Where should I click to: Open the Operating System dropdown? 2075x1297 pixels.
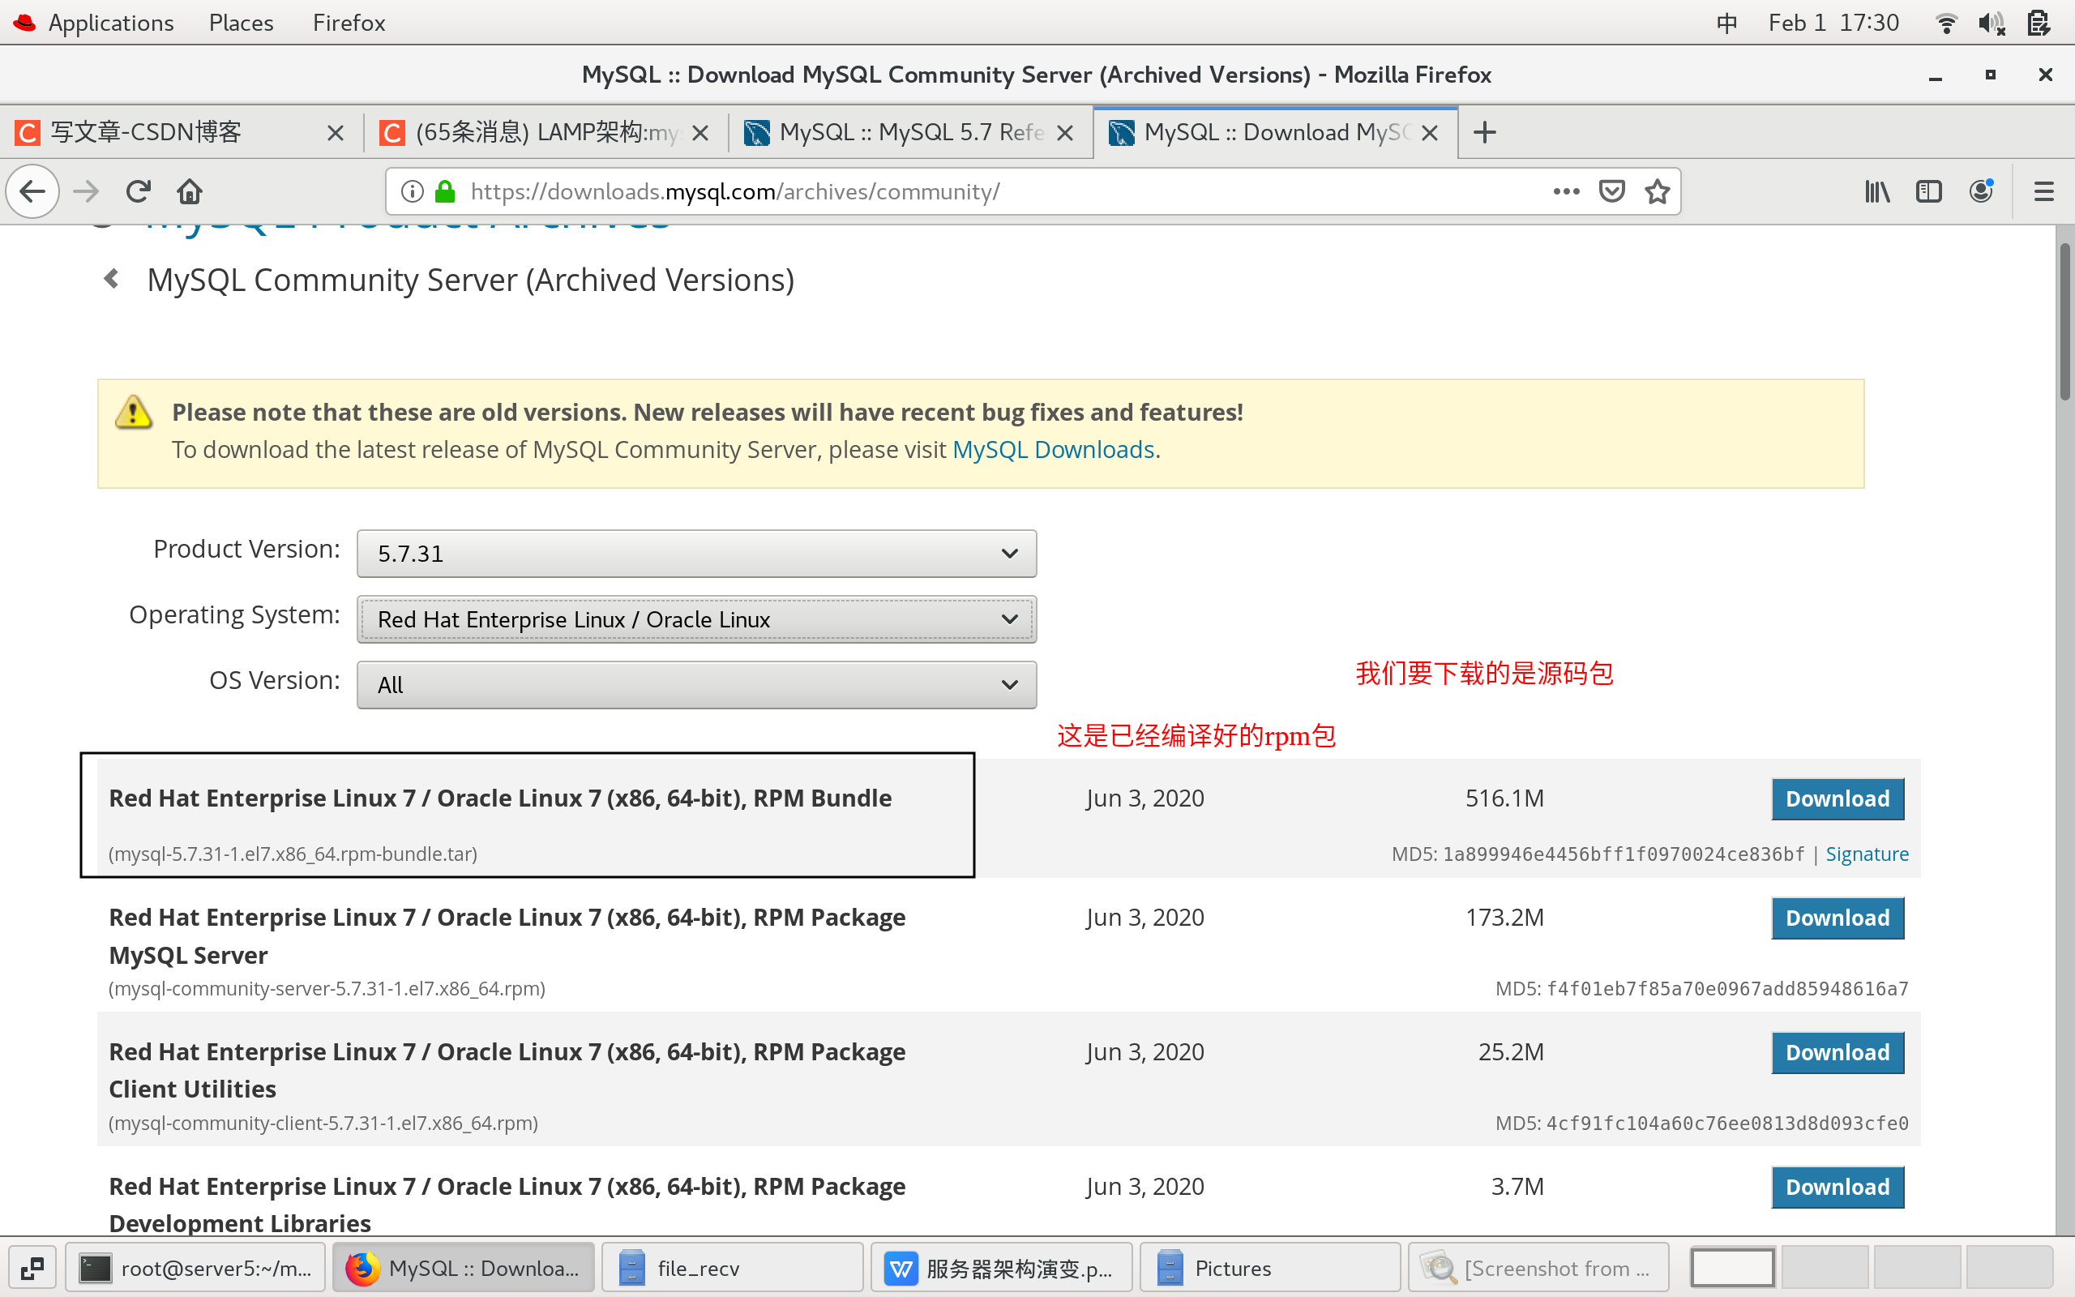pos(695,619)
